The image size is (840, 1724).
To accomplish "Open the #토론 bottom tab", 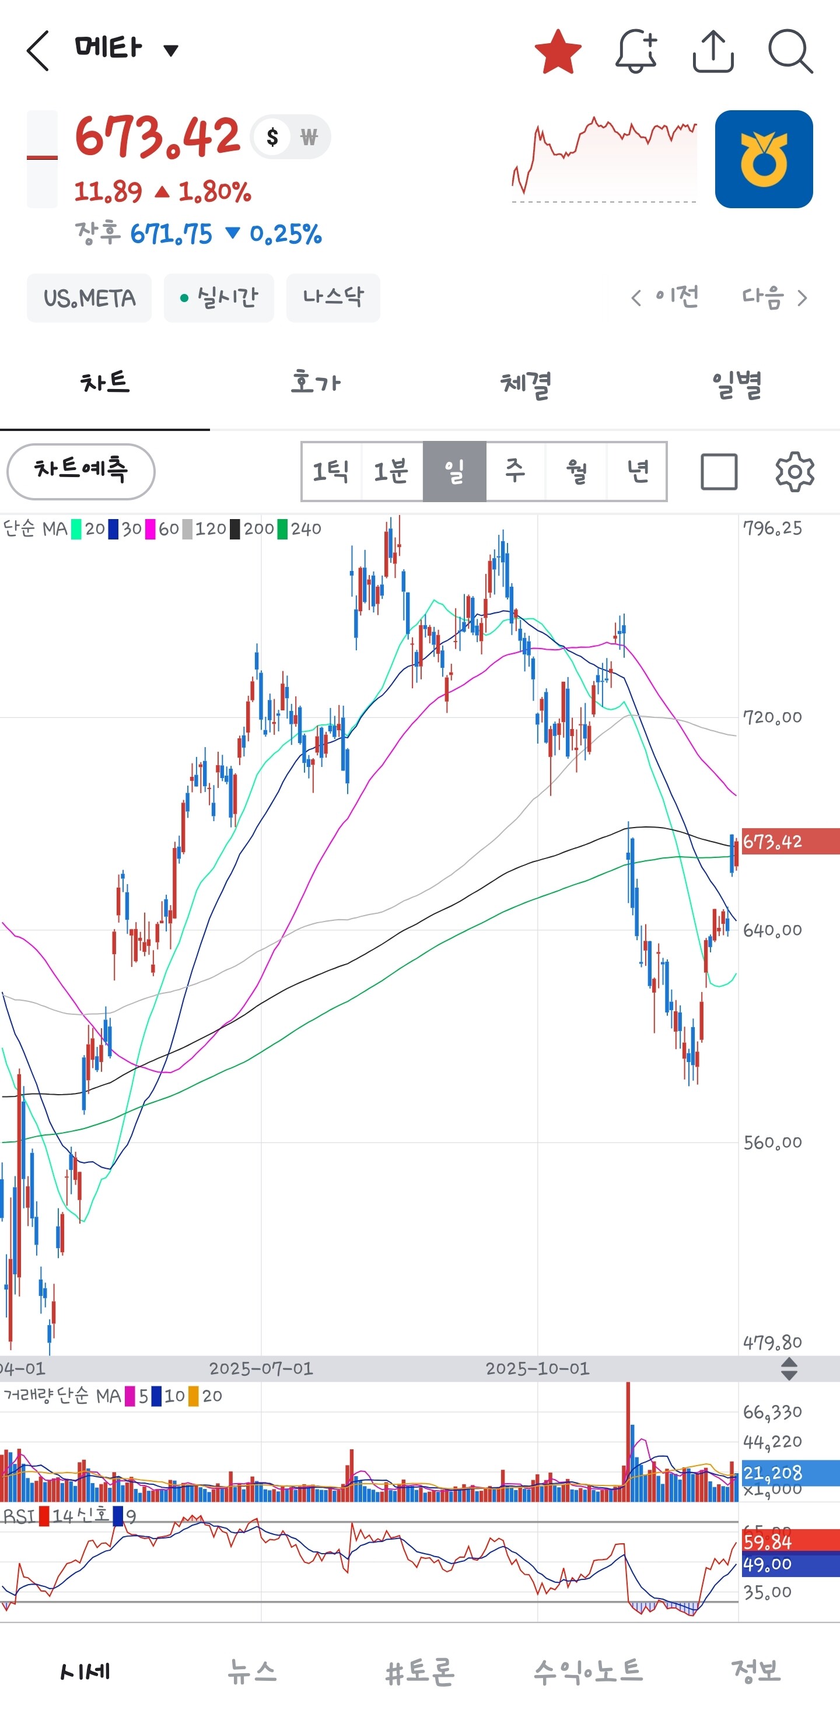I will 421,1672.
